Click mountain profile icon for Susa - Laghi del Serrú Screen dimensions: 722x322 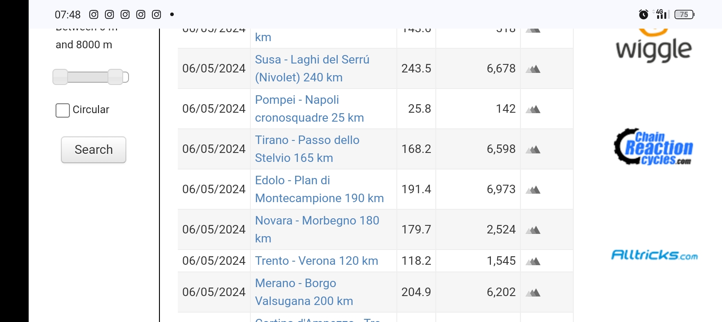pyautogui.click(x=533, y=69)
